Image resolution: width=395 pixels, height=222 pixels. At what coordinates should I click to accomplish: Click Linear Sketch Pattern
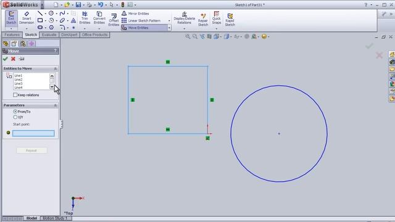(141, 20)
